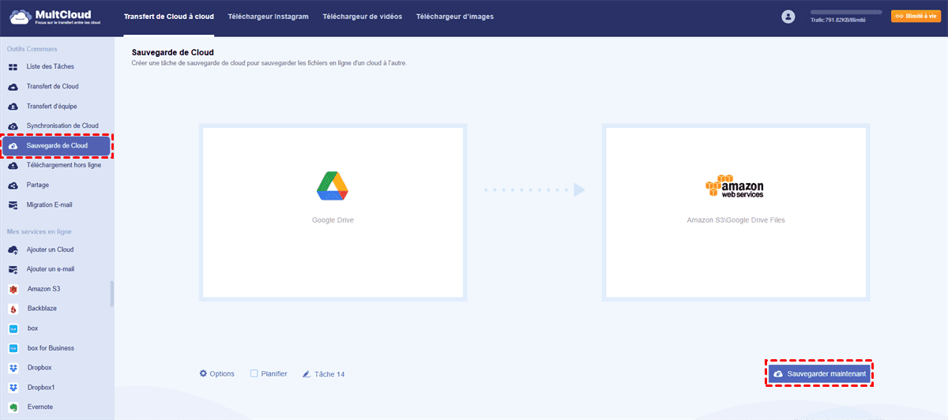The width and height of the screenshot is (948, 420).
Task: Open the Liste des Tâches icon
Action: [x=13, y=67]
